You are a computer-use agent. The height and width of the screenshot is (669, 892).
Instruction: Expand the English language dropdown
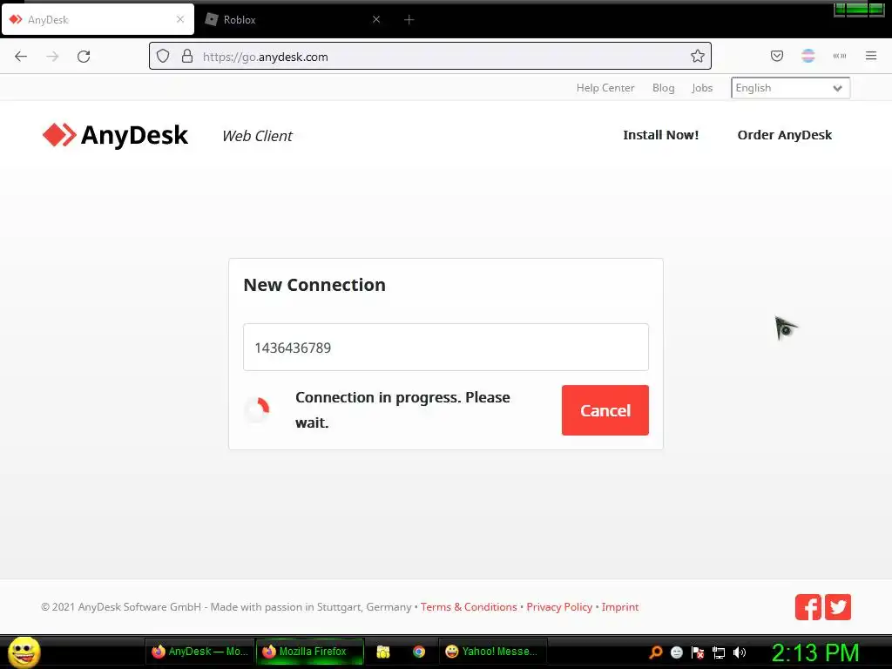tap(790, 88)
